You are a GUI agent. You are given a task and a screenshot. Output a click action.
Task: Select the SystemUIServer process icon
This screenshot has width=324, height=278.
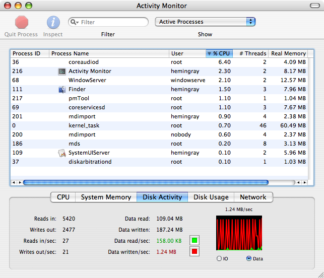(62, 153)
